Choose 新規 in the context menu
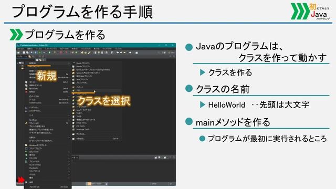 pyautogui.click(x=48, y=63)
